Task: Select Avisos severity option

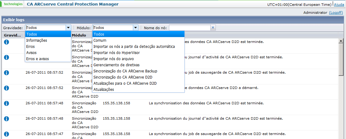Action: click(48, 53)
